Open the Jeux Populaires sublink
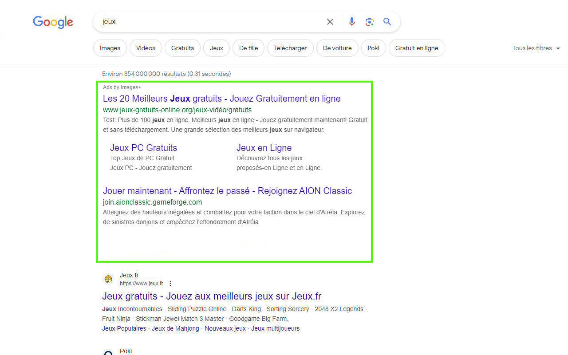This screenshot has width=568, height=355. [x=124, y=328]
